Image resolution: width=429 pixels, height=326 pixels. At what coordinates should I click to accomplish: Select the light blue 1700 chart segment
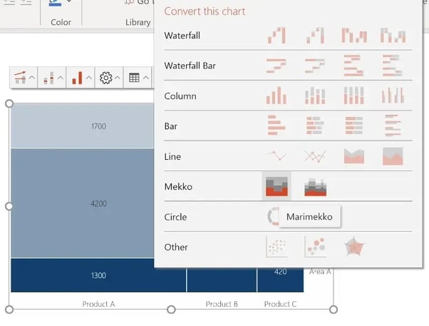pyautogui.click(x=83, y=126)
